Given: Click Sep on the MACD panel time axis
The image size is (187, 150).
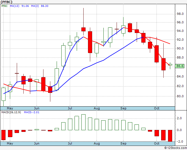Looking at the screenshot, I should pyautogui.click(x=123, y=143).
